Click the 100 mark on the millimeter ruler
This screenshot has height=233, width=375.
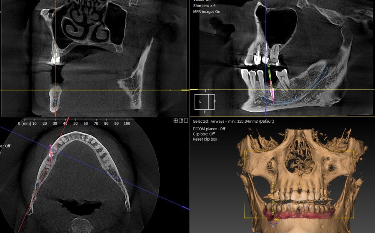pyautogui.click(x=127, y=124)
